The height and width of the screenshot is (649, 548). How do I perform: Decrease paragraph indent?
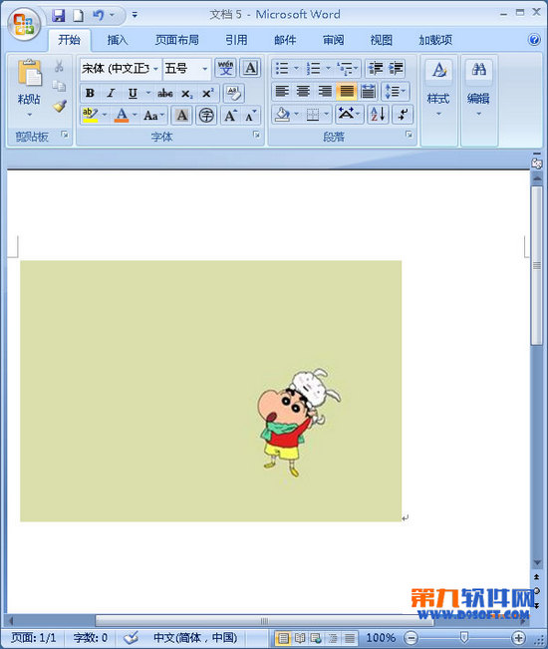(376, 69)
